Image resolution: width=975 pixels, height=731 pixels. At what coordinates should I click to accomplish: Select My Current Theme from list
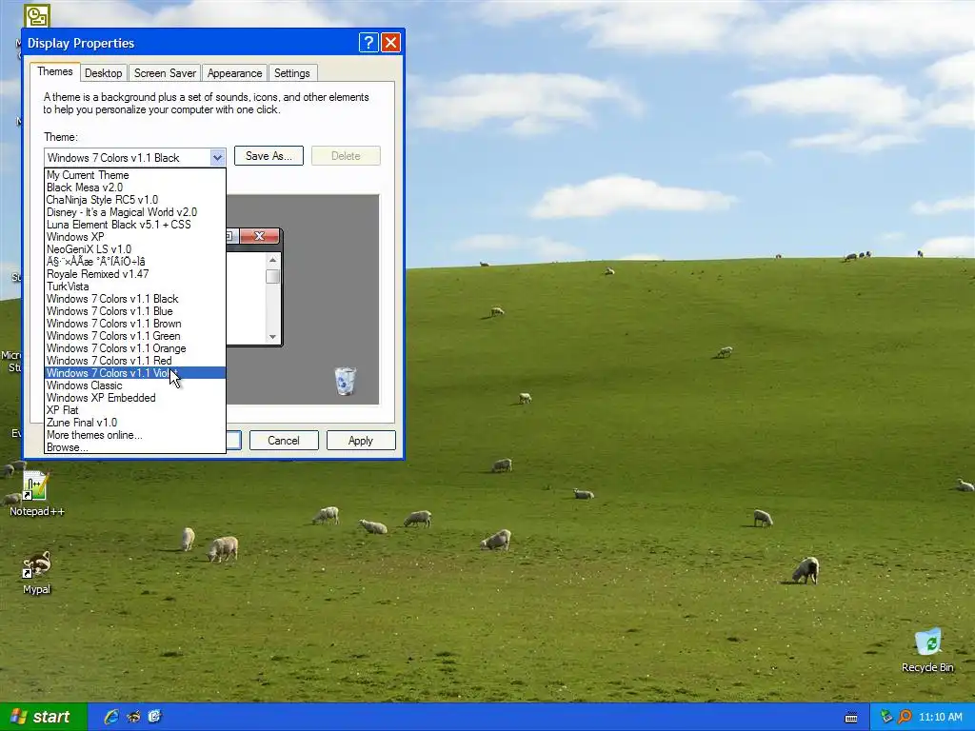point(135,175)
